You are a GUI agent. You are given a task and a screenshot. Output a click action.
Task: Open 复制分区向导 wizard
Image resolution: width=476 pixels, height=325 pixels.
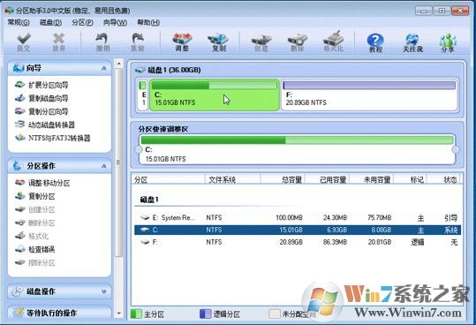tap(42, 111)
